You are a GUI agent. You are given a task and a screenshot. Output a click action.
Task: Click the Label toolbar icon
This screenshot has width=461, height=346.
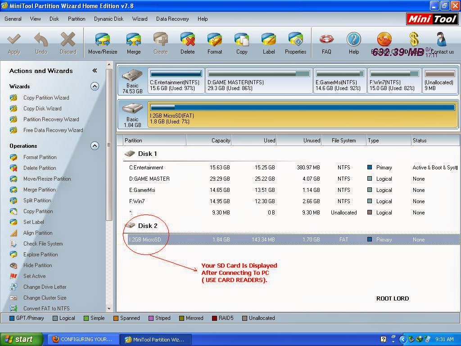(x=269, y=40)
